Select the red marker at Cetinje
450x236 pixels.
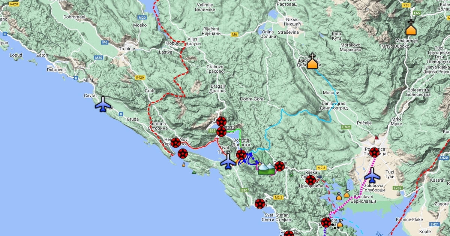[x=279, y=166]
